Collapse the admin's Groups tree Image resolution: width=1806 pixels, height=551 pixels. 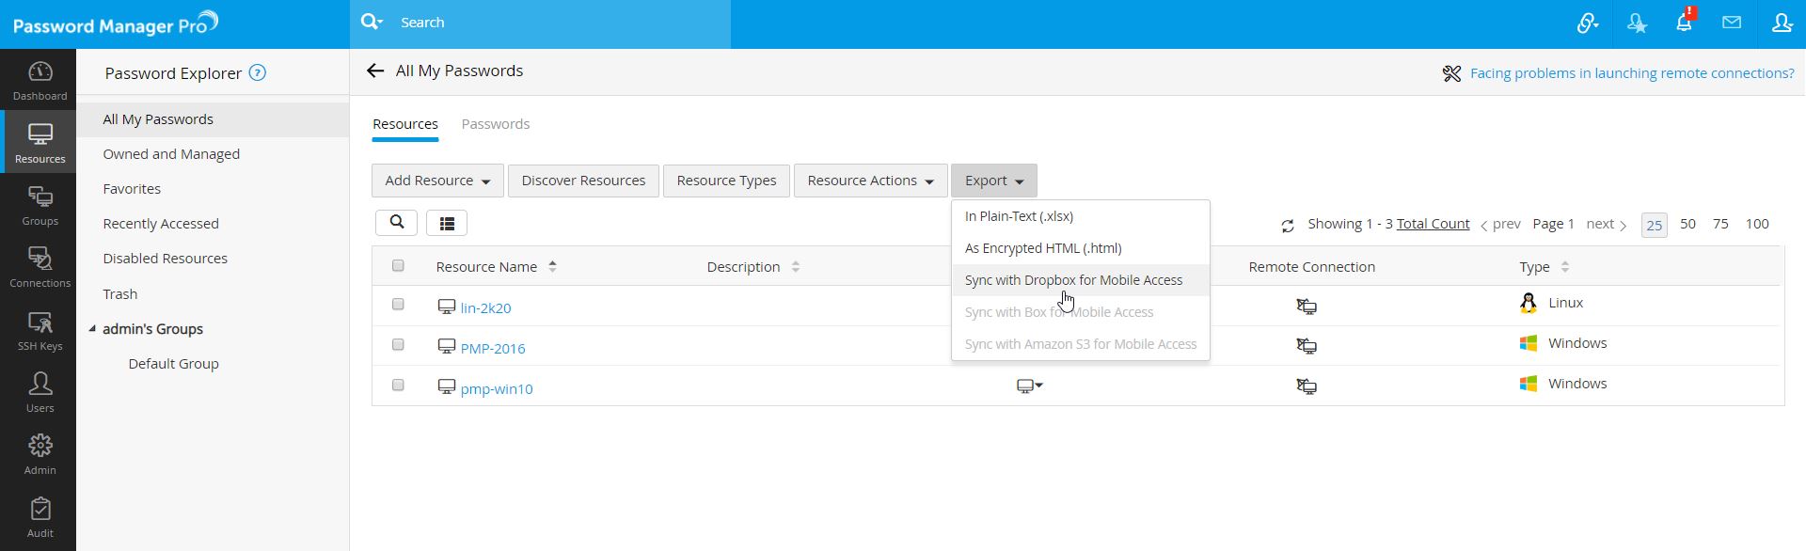92,329
